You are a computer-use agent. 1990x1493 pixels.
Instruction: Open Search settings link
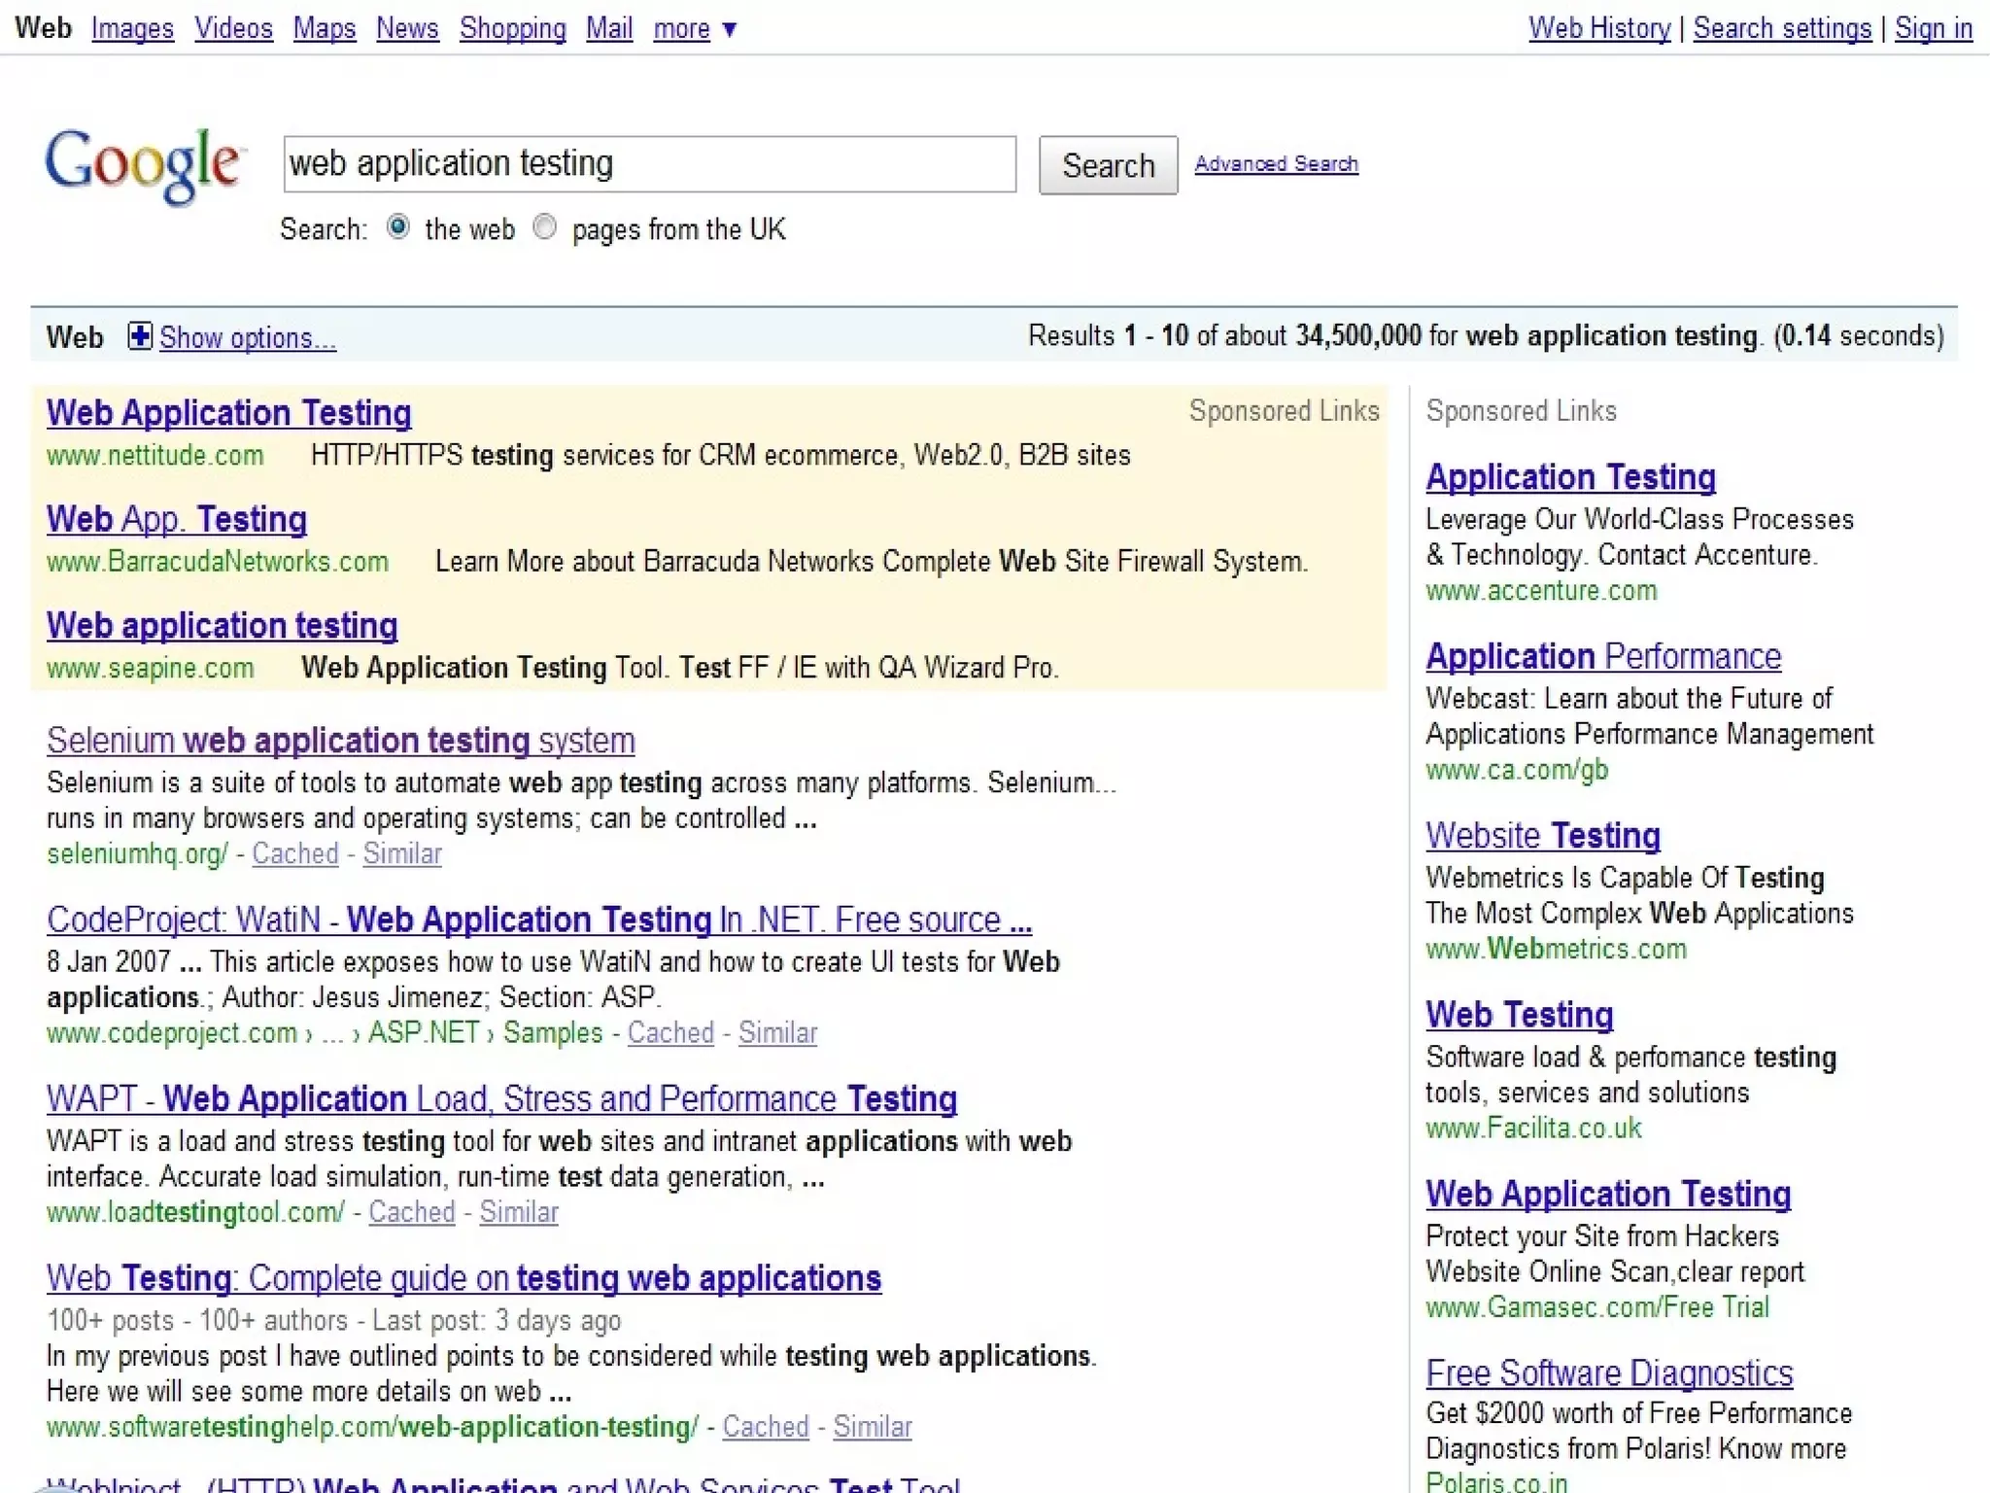(x=1781, y=29)
